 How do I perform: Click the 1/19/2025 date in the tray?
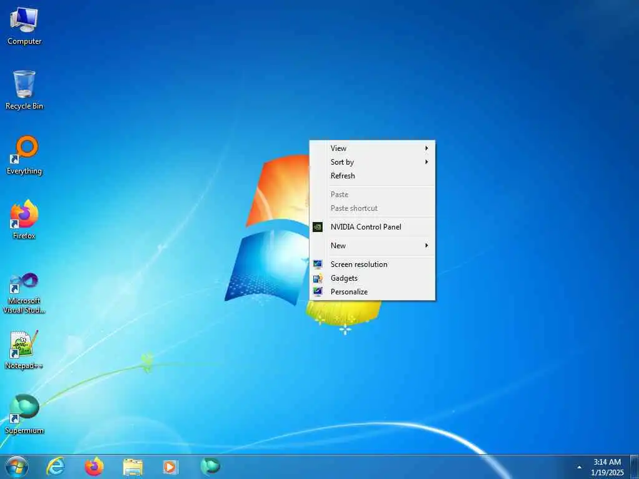coord(607,473)
